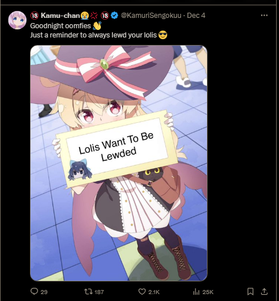Click the waving hand emoji in the post
Screen dimensions: 279x301
tap(97, 26)
